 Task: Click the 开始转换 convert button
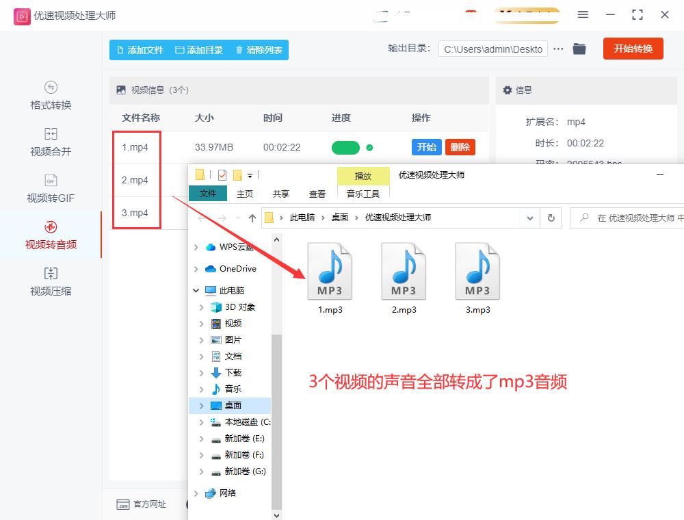click(633, 49)
